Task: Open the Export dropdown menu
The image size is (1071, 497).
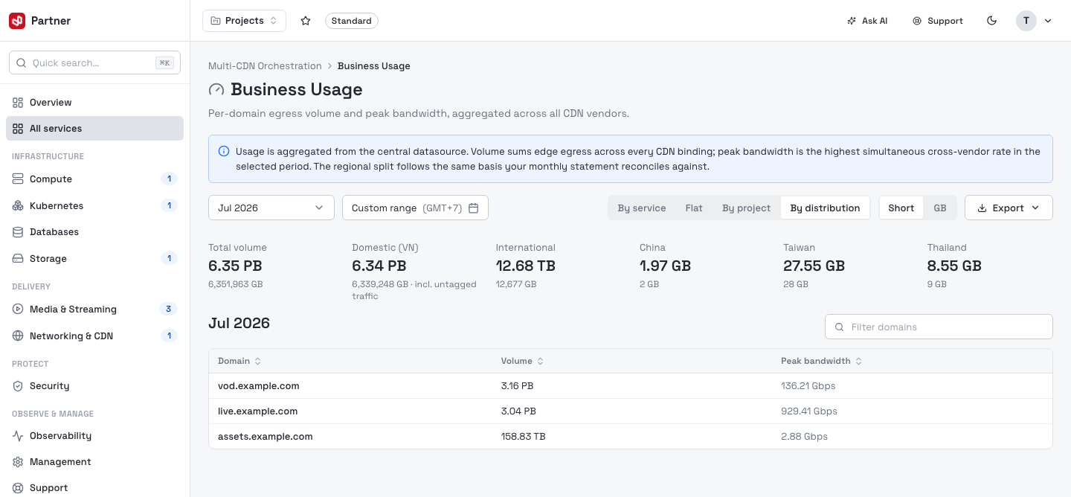Action: 1009,208
